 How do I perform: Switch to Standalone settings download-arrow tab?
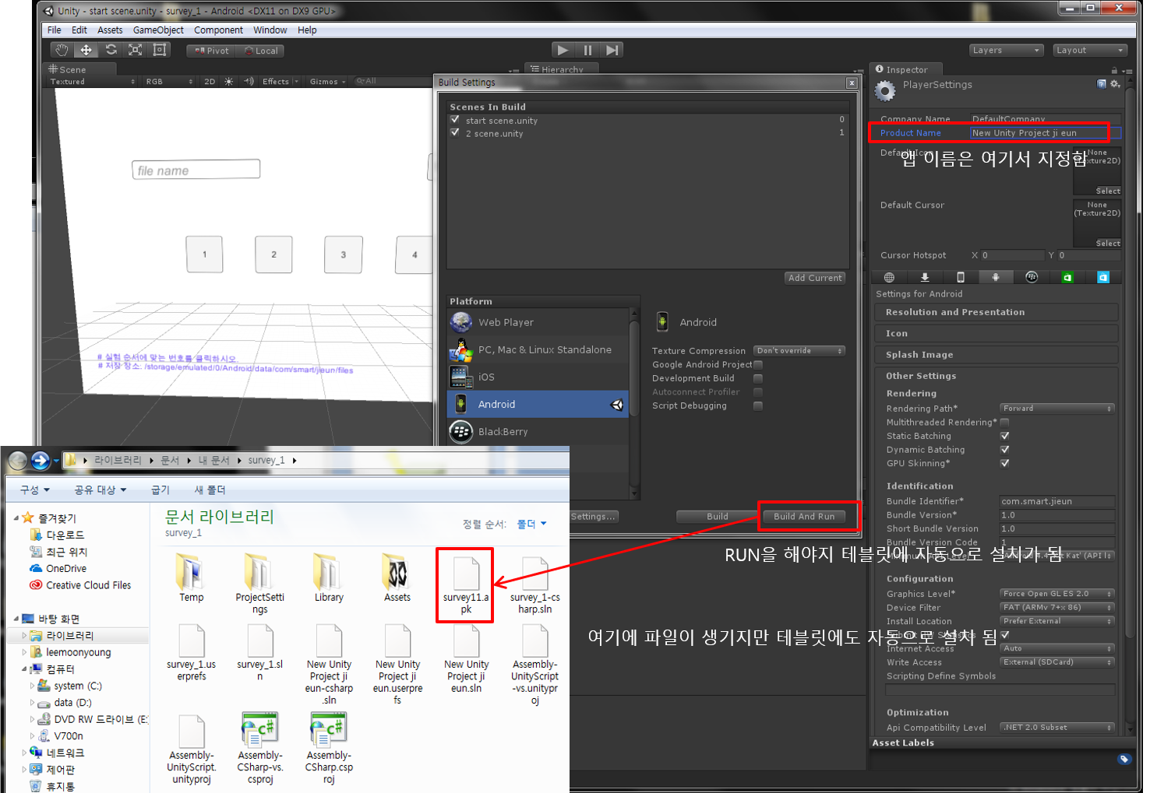click(925, 277)
